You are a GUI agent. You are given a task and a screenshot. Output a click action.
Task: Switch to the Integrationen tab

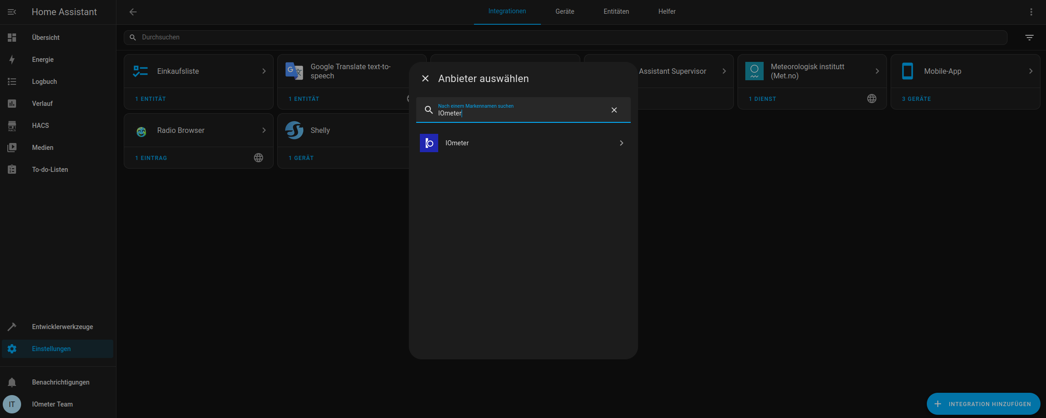pos(507,11)
